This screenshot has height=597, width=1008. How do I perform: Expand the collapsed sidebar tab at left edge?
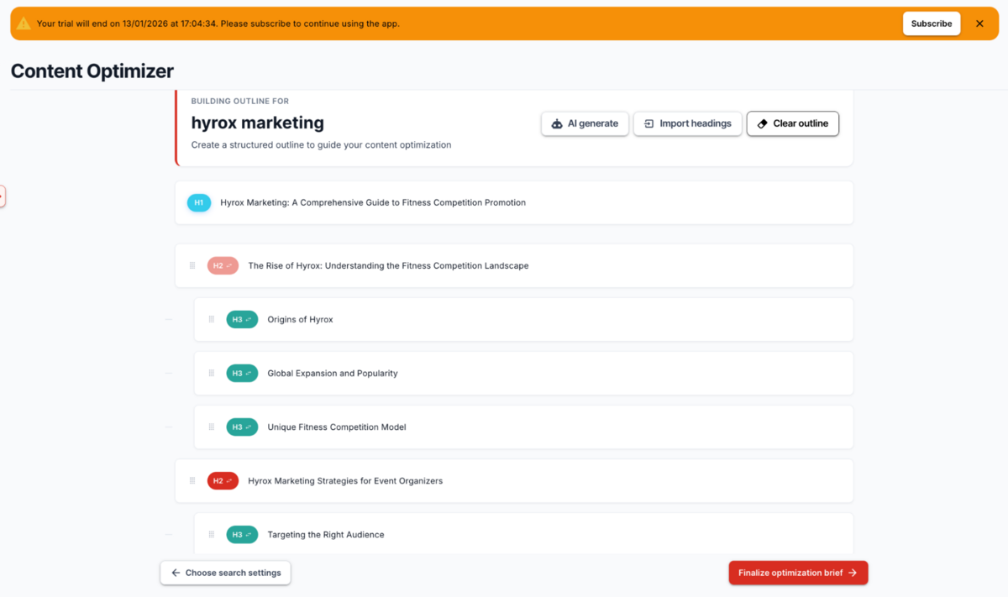(3, 196)
